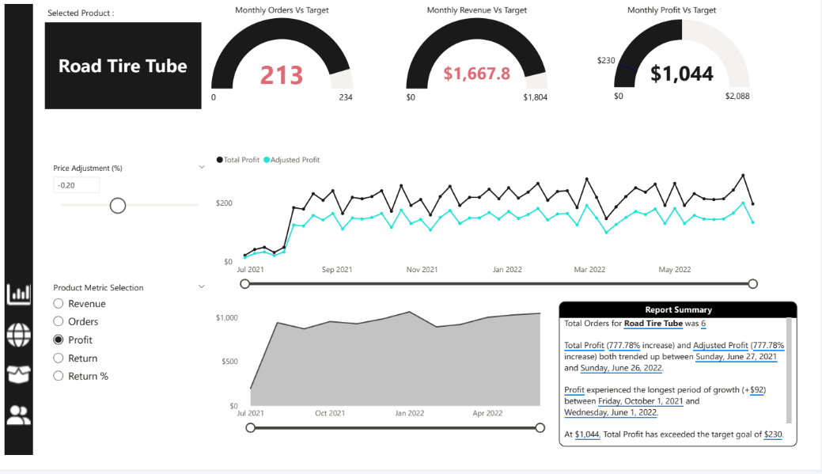
Task: Click the Adjusted Profit legend entry
Action: pos(291,160)
